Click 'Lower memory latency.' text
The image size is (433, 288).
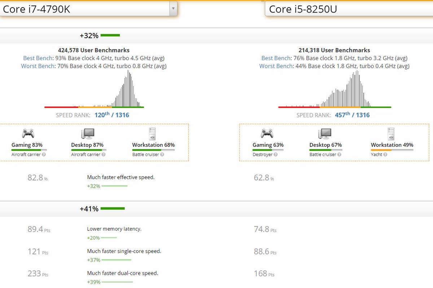click(114, 229)
